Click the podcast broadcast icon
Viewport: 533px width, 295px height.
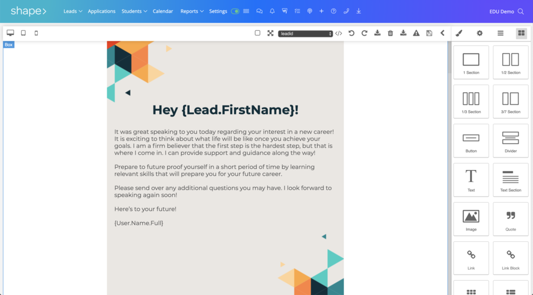(309, 11)
